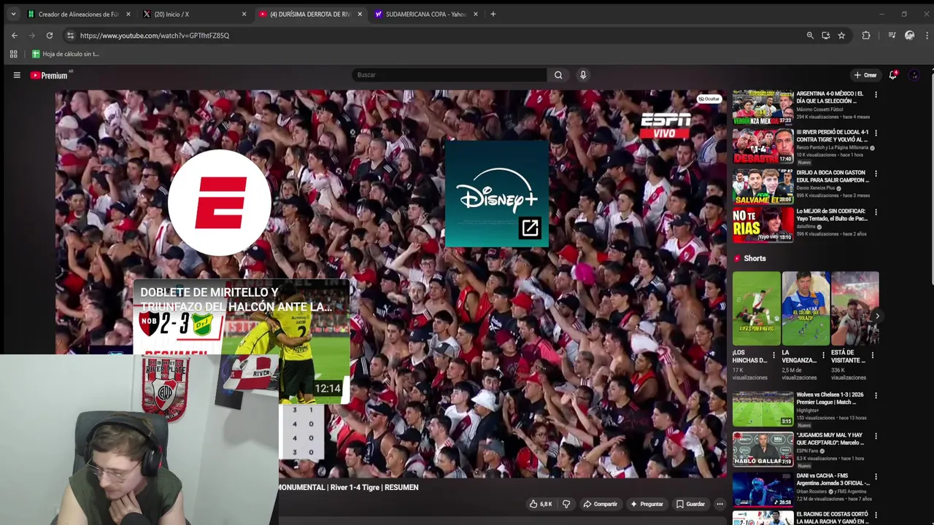This screenshot has width=934, height=525.
Task: Hide end screen cards with Ocultar toggle
Action: click(709, 98)
